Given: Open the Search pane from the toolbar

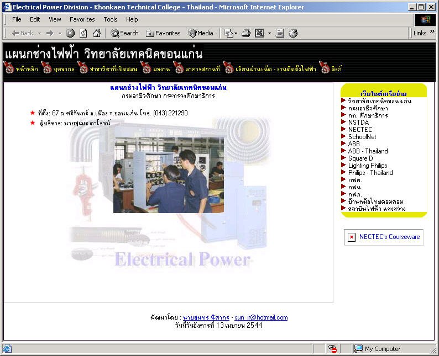Looking at the screenshot, I should [x=124, y=33].
